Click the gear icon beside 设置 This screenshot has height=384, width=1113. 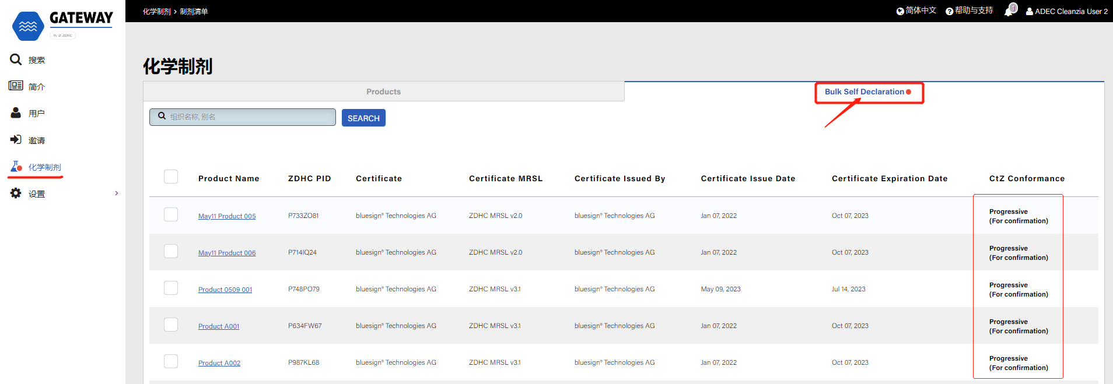point(16,193)
